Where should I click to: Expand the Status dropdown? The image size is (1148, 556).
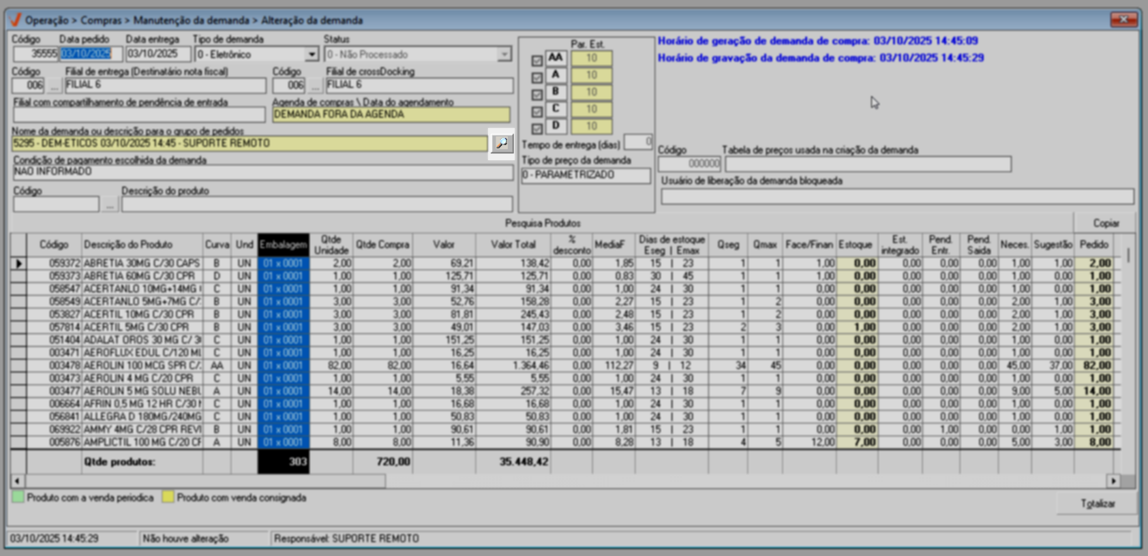click(504, 55)
